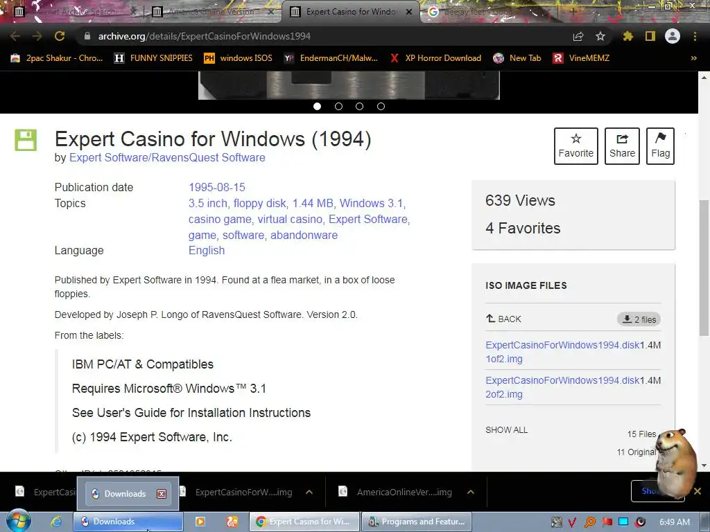Open the 'Windows 3.1' topic link
The width and height of the screenshot is (710, 532).
(x=372, y=203)
